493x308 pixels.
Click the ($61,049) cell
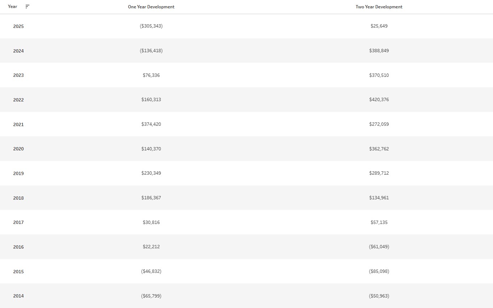click(379, 247)
